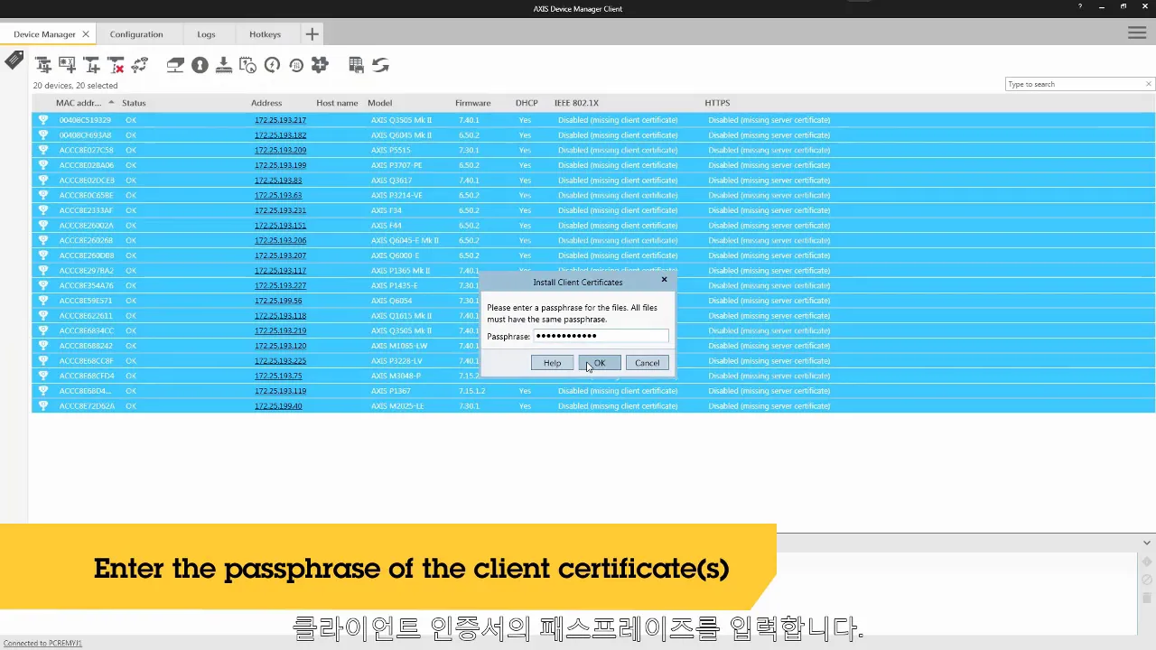Click the Remove devices red X icon
The image size is (1156, 650).
pyautogui.click(x=116, y=65)
